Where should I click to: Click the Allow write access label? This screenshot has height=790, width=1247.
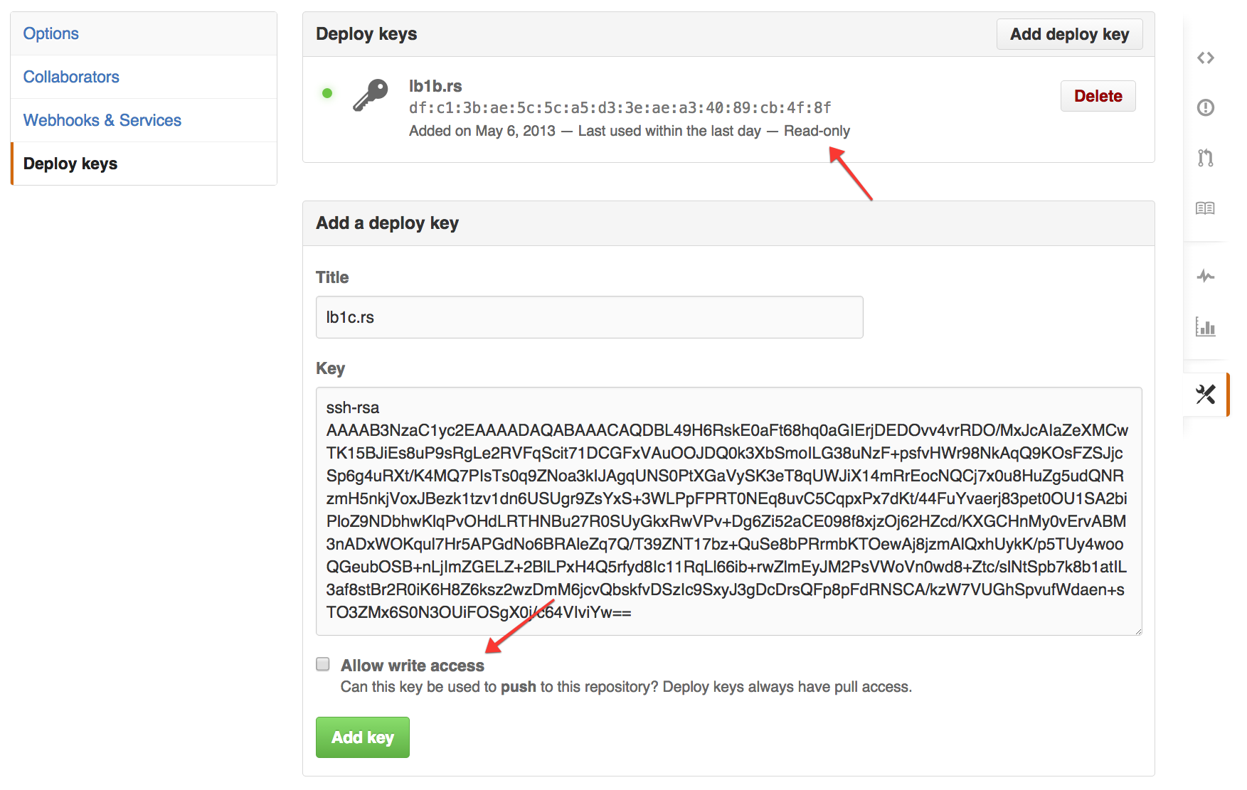pos(412,666)
